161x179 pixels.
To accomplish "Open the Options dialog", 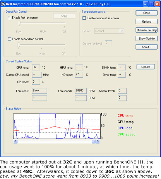I will point(146,21).
